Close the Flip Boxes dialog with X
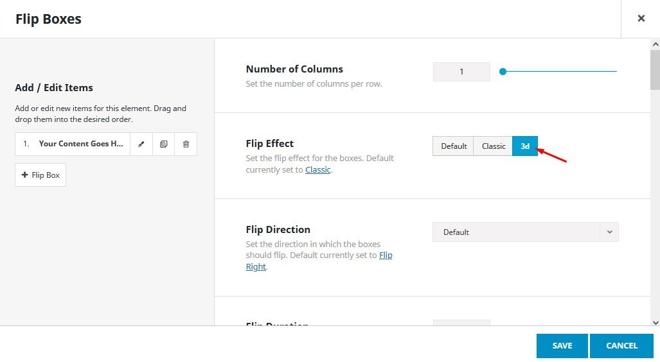Screen dimensions: 660x362 click(641, 19)
